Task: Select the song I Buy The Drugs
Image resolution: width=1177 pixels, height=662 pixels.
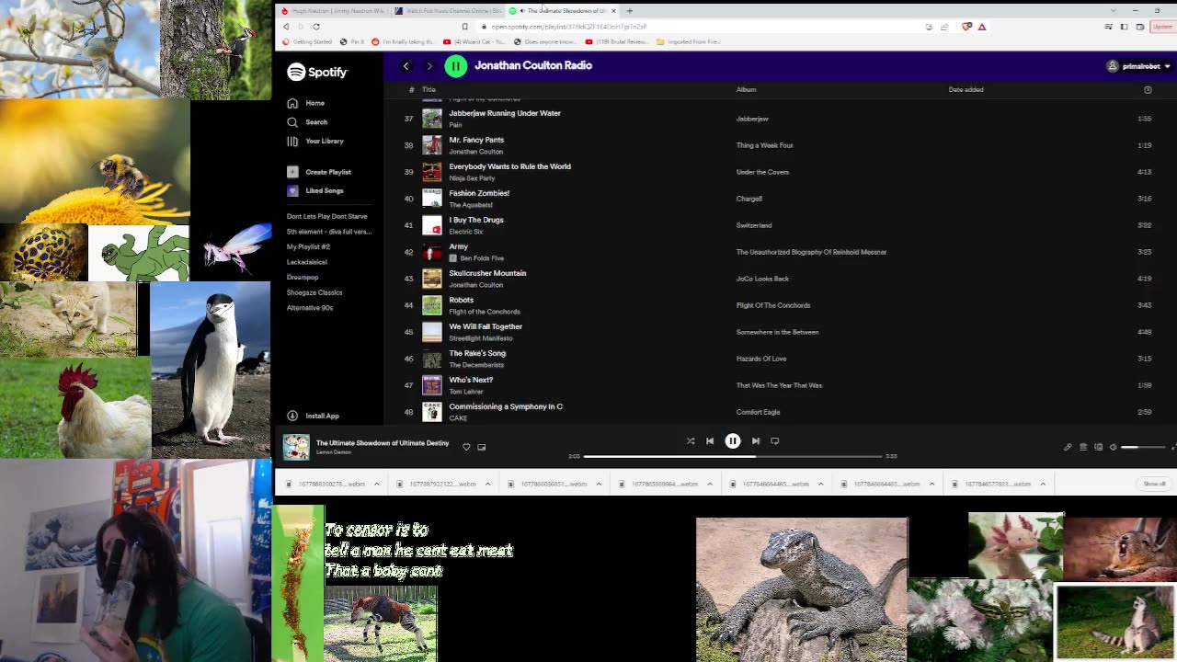Action: pyautogui.click(x=476, y=220)
